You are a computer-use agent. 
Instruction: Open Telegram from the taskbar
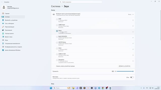point(99,88)
